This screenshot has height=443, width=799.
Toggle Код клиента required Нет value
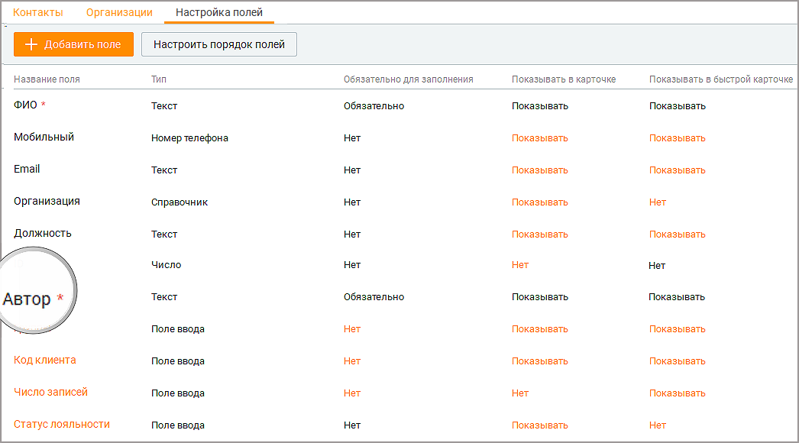[x=352, y=361]
